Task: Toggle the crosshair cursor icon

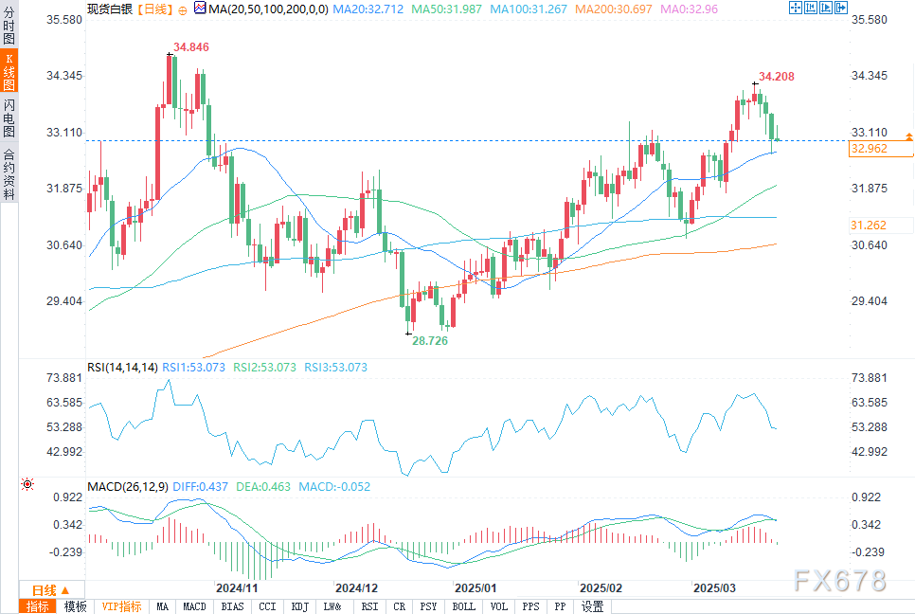Action: [x=795, y=8]
